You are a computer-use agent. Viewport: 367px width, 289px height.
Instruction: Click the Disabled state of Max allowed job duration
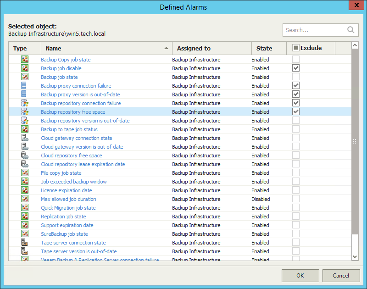tap(261, 199)
